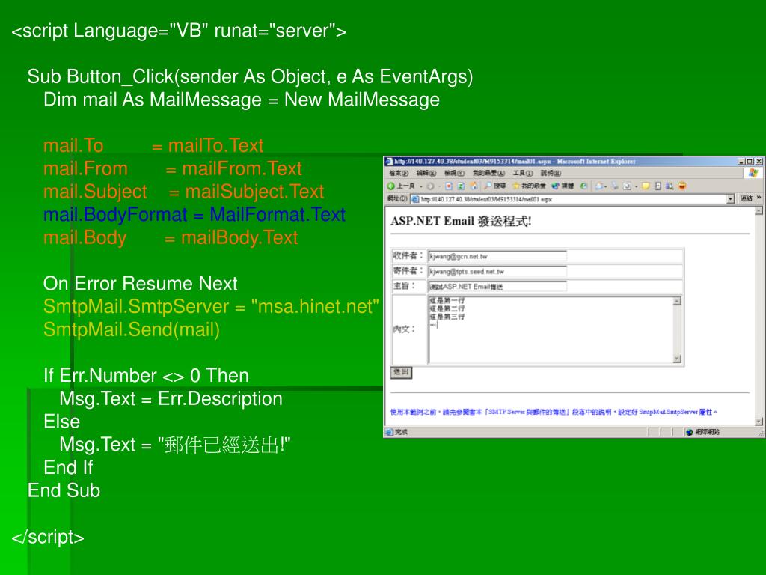
Task: Click the green Refresh page icon
Action: tap(461, 186)
